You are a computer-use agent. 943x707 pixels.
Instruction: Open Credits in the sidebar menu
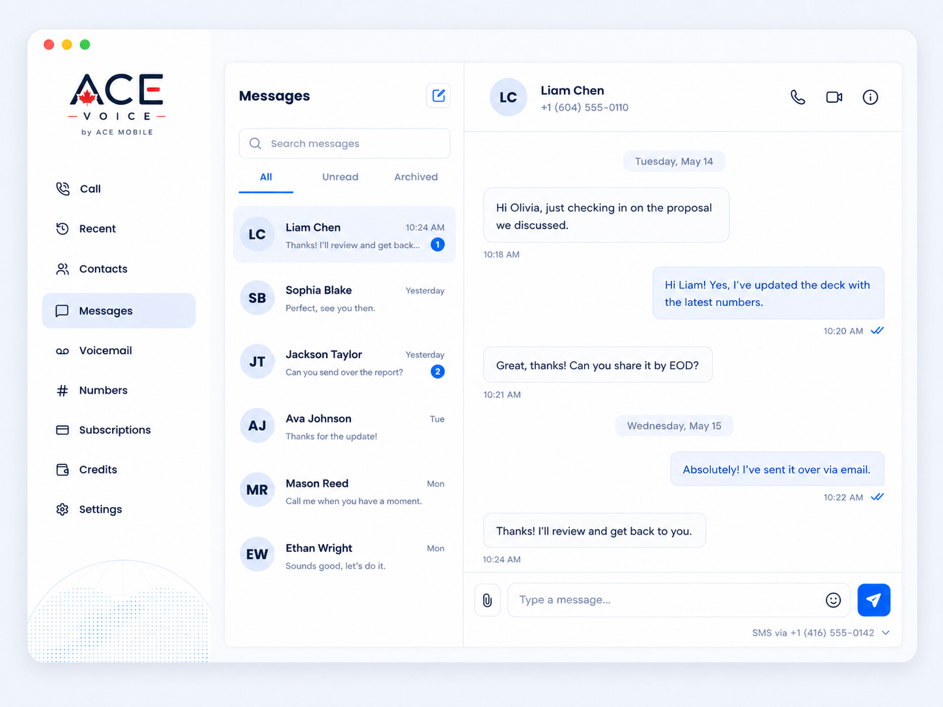coord(119,470)
